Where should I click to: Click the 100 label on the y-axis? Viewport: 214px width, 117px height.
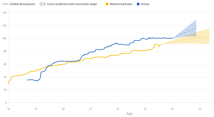click(4, 38)
